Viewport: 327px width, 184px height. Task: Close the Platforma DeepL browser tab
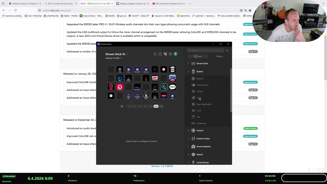(x=40, y=4)
